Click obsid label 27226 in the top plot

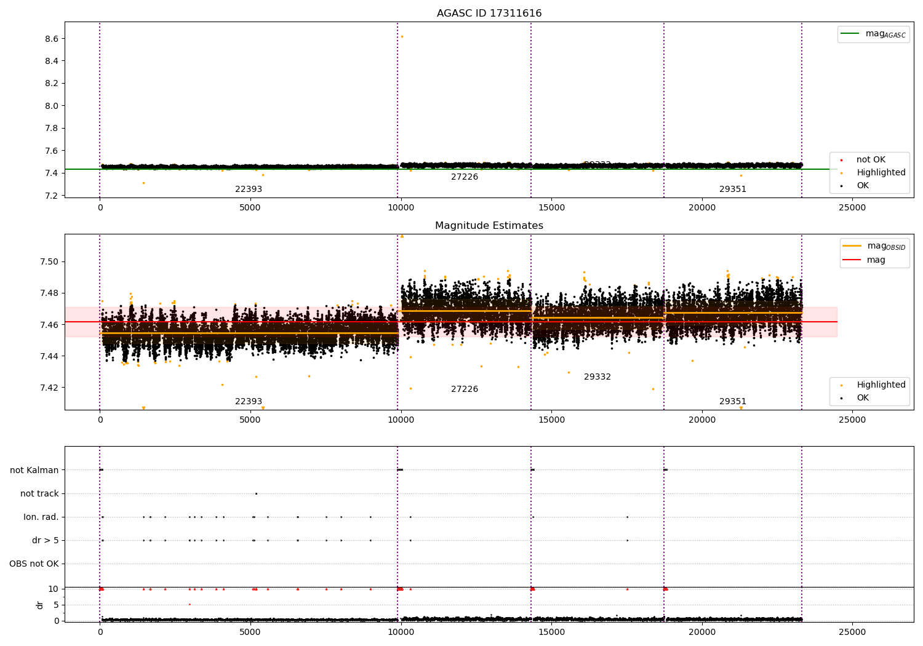coord(465,177)
